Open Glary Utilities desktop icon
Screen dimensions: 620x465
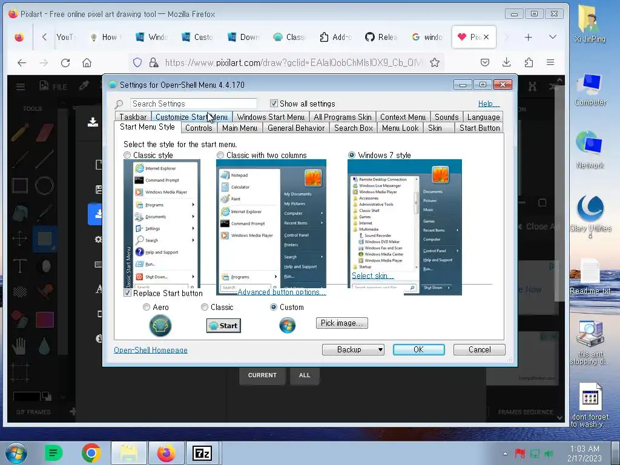click(x=590, y=217)
